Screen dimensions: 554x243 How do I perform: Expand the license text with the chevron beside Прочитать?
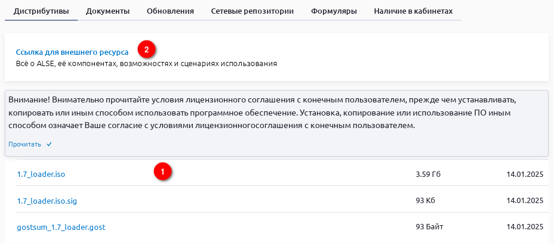[x=49, y=144]
